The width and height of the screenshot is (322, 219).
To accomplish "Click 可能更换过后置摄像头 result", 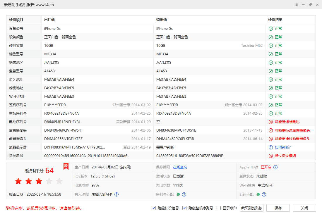I will [292, 130].
